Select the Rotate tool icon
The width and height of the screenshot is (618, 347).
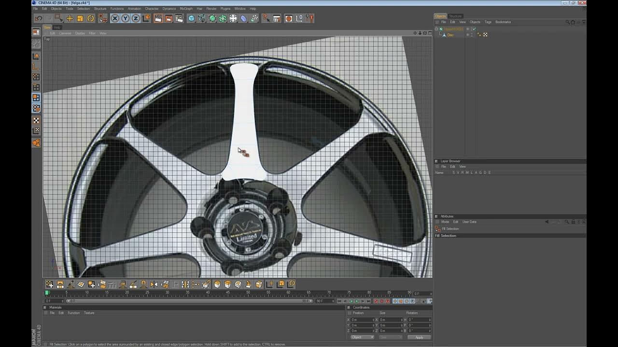pos(91,18)
